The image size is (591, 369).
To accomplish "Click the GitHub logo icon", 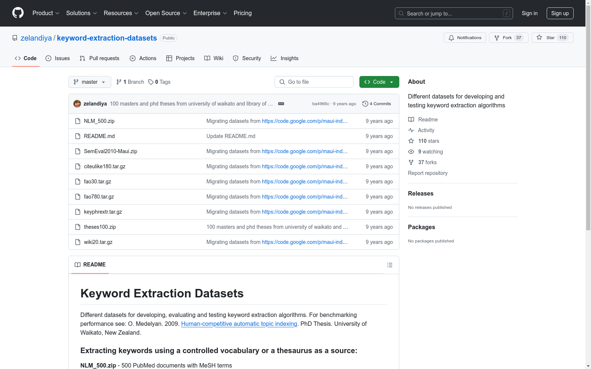I will [18, 13].
